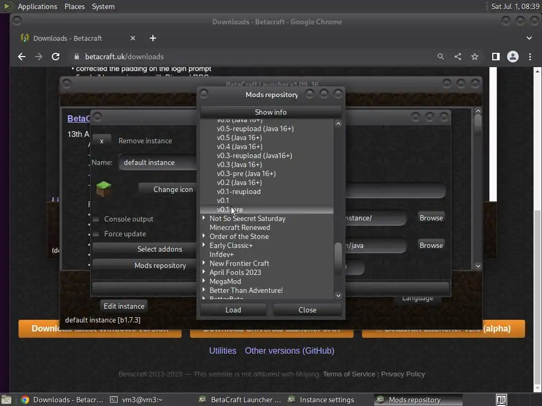
Task: Open System menu
Action: click(103, 6)
